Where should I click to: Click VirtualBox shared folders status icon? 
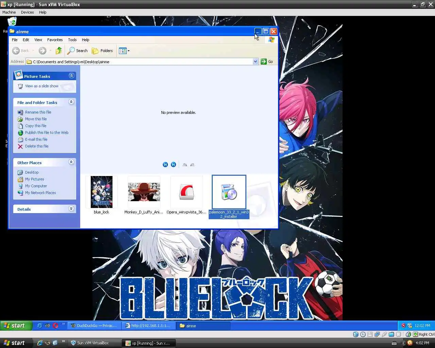click(391, 334)
